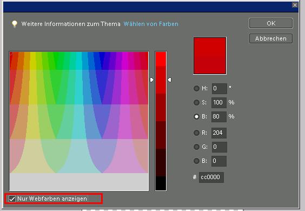Viewport: 305px width, 211px height.
Task: Select the G green radio button
Action: click(196, 147)
